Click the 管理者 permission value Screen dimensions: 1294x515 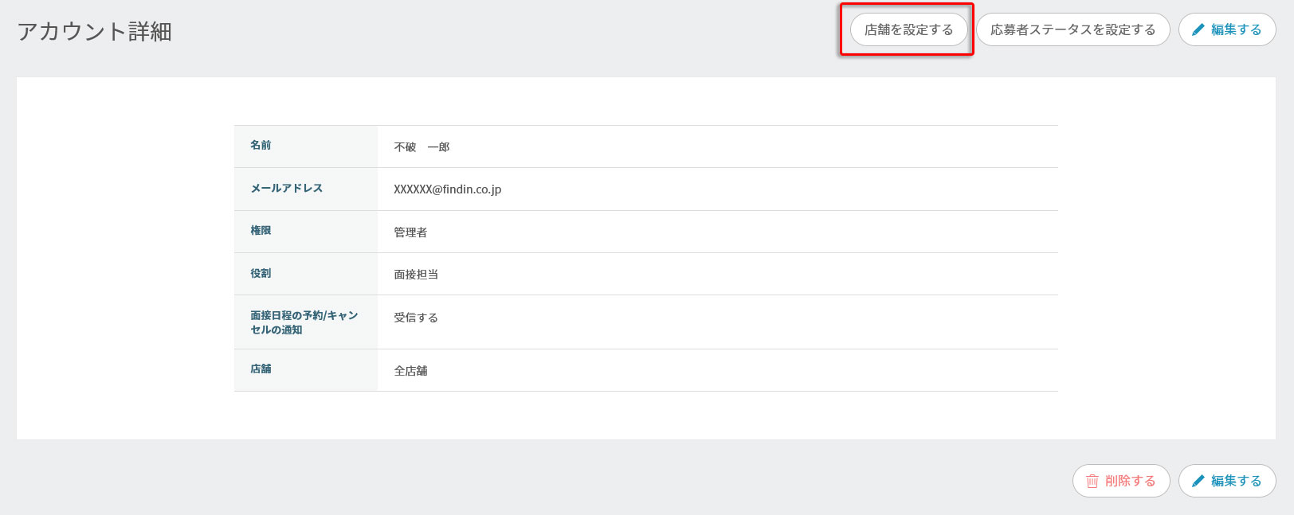410,232
